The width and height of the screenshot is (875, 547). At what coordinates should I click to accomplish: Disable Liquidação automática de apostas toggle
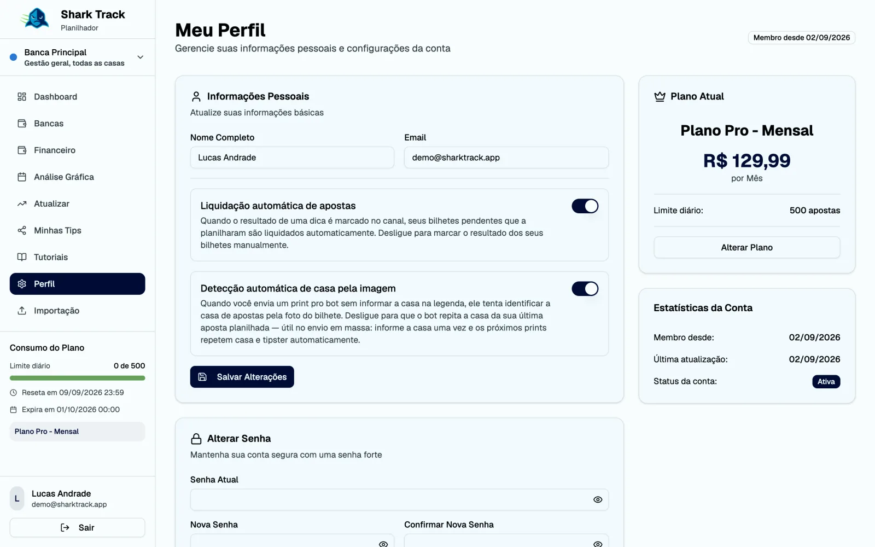585,206
